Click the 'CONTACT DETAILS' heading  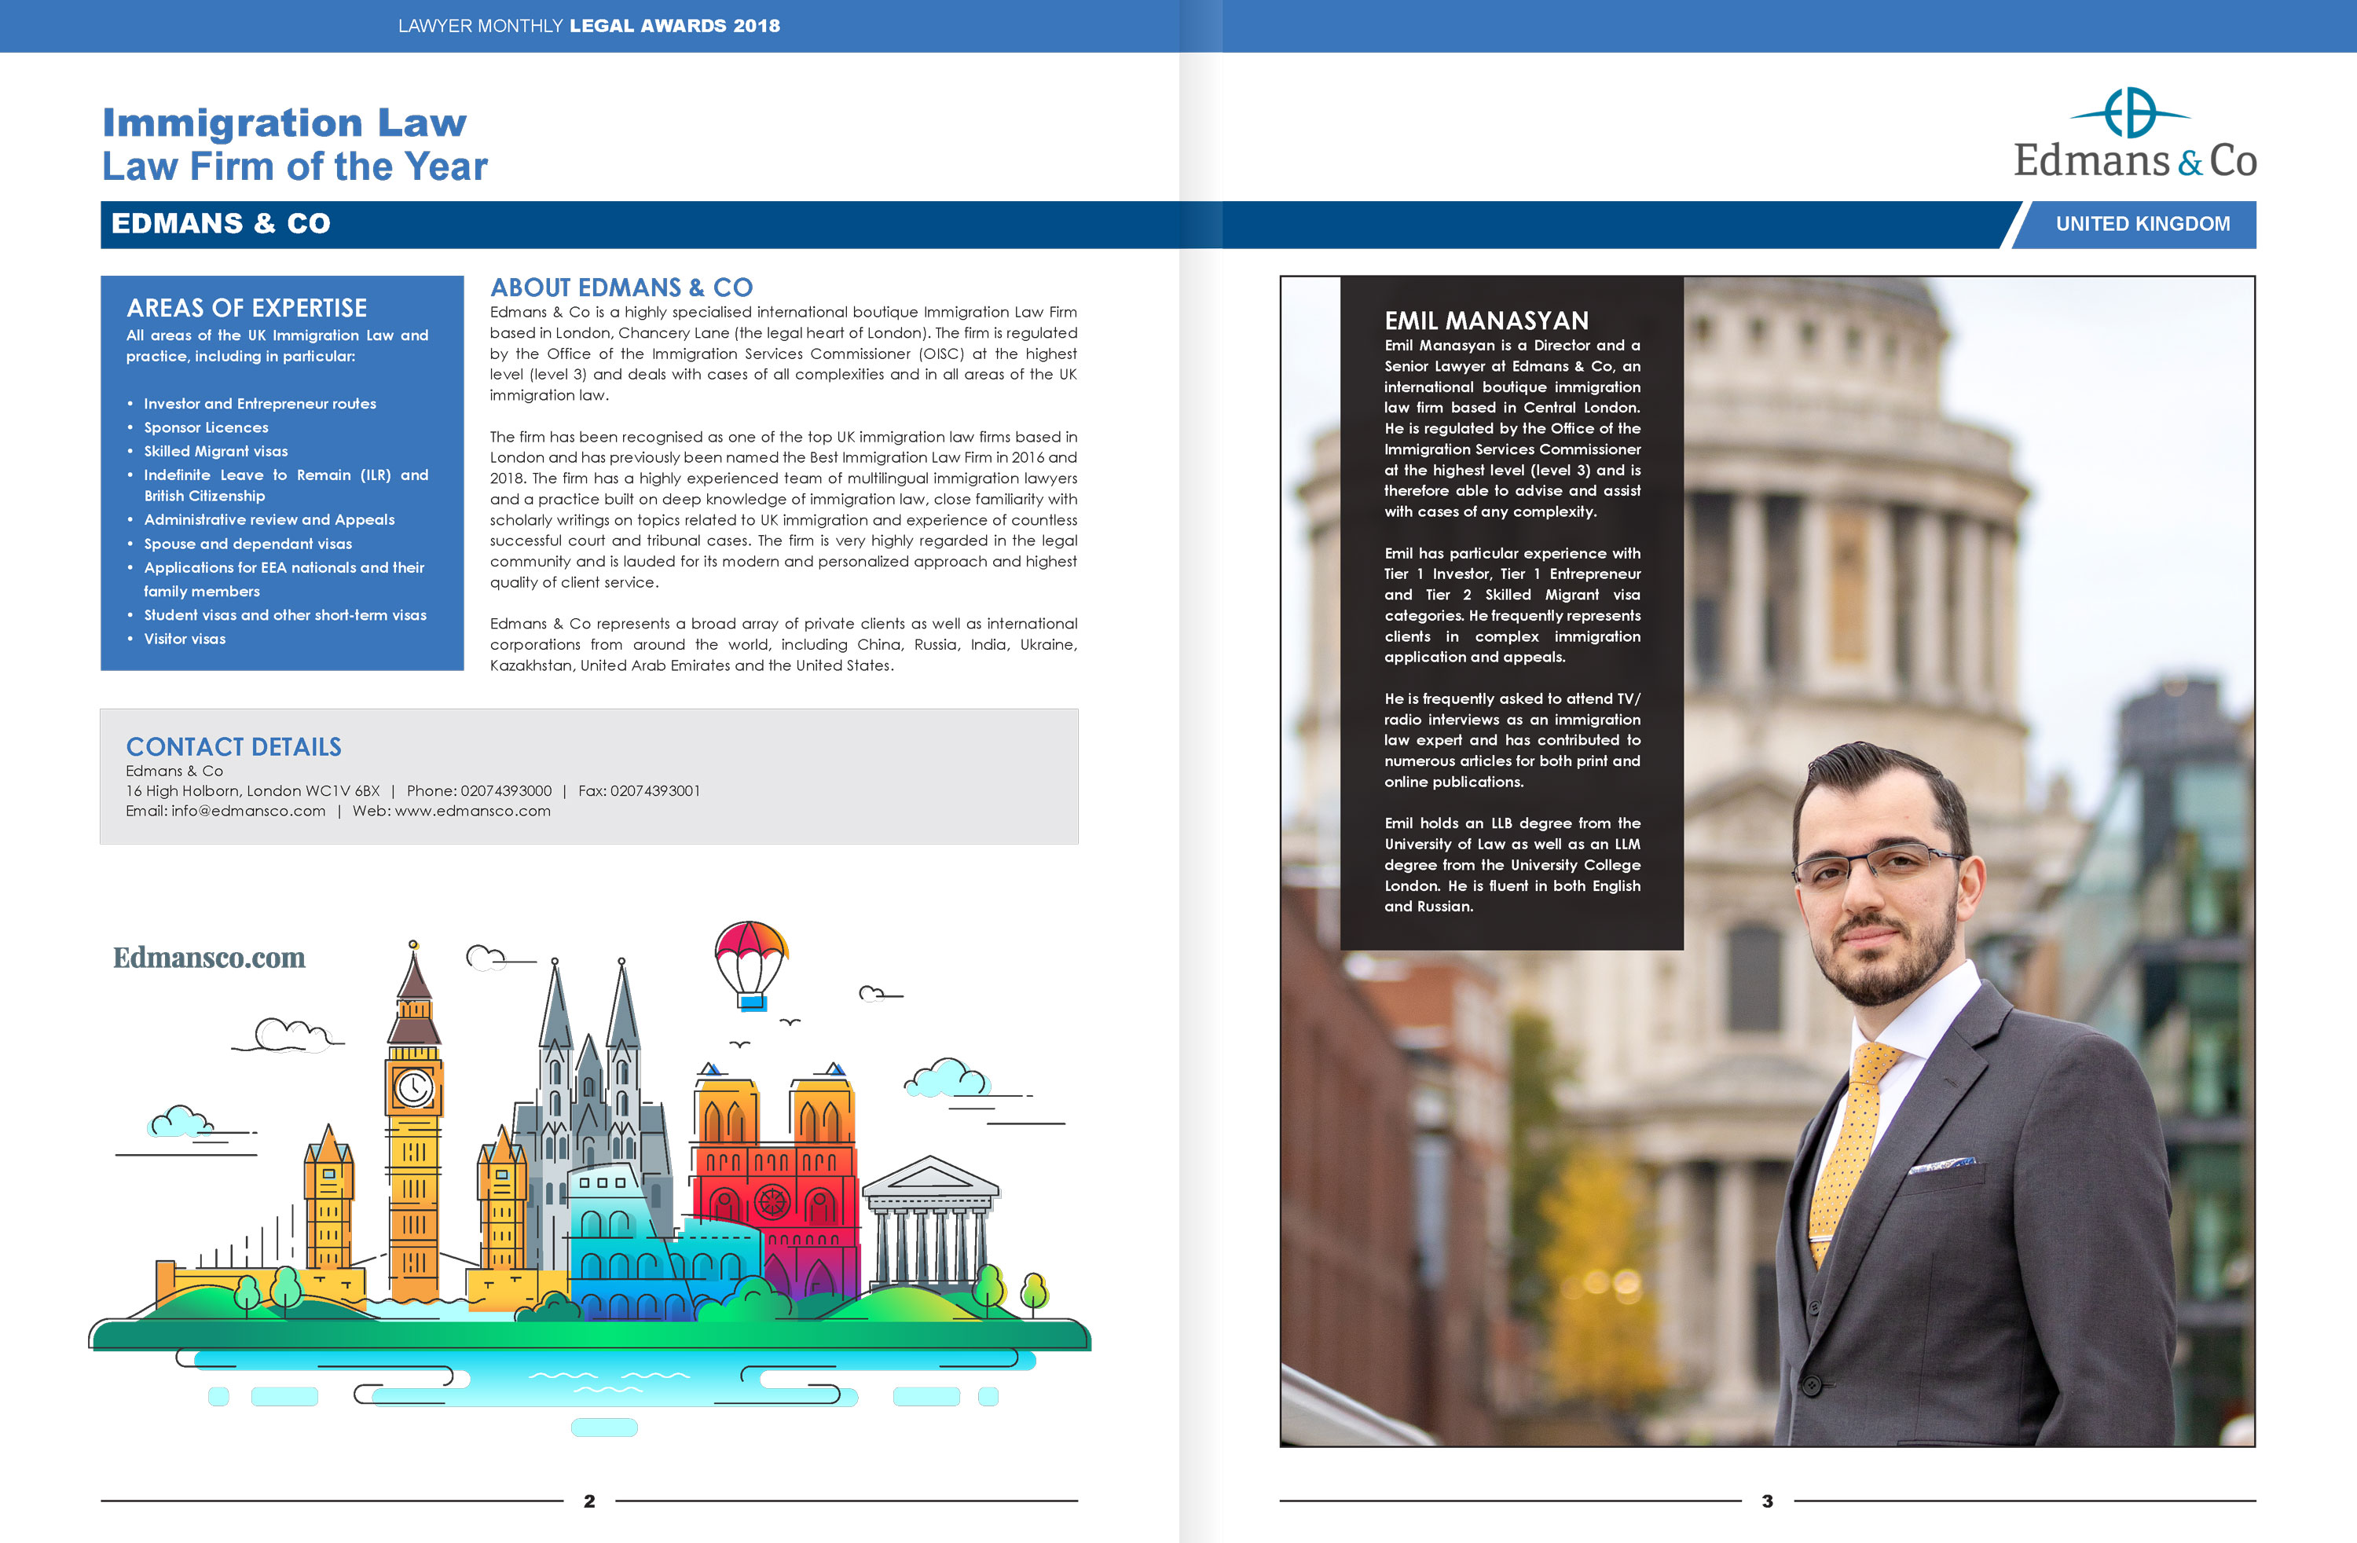click(x=233, y=746)
